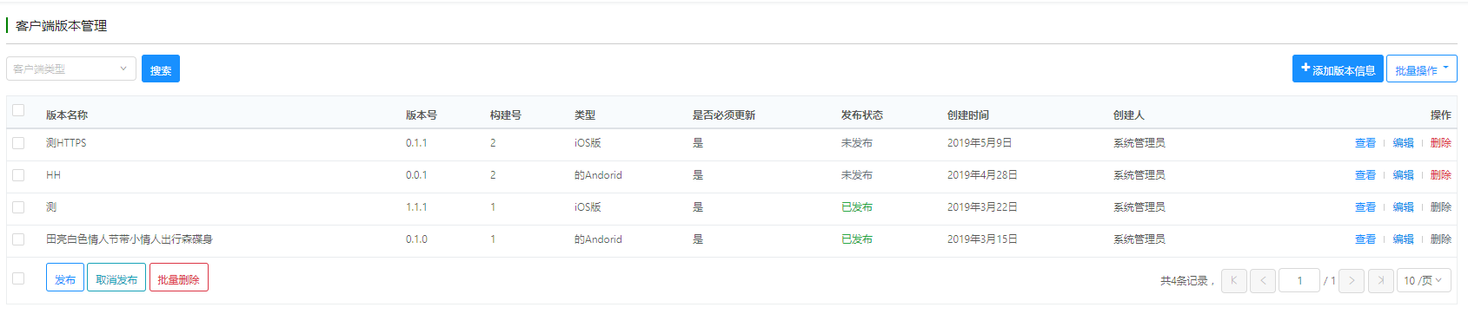
Task: Tick checkbox for 测HTTPS row
Action: point(18,143)
